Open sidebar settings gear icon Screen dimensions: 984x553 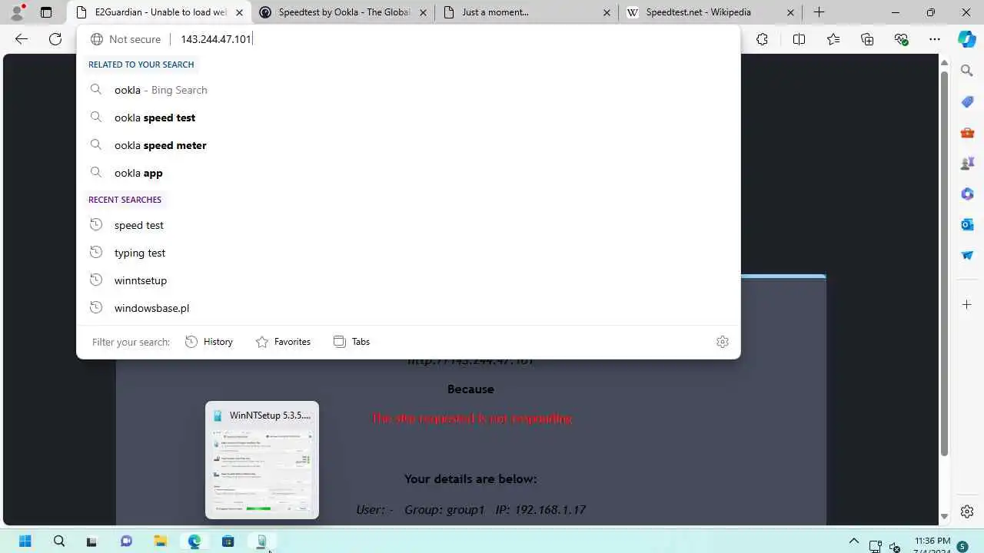(x=967, y=512)
